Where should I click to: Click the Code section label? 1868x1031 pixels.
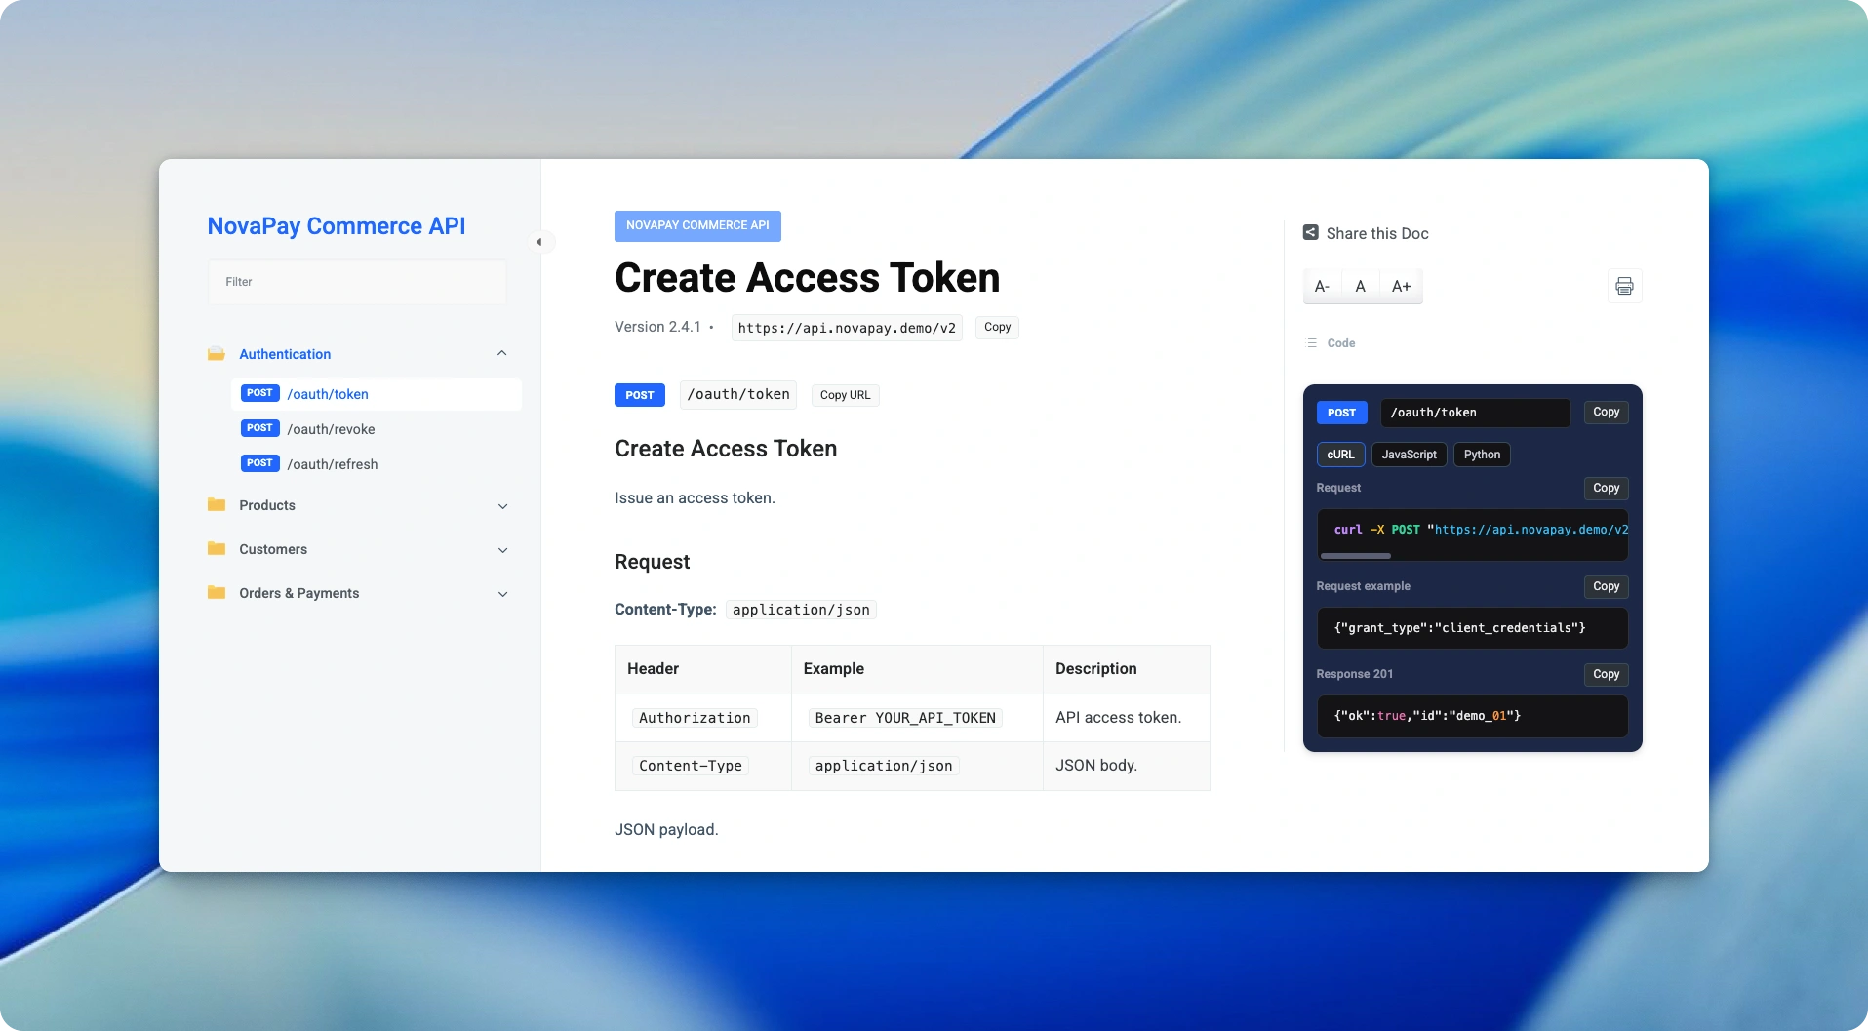tap(1341, 343)
